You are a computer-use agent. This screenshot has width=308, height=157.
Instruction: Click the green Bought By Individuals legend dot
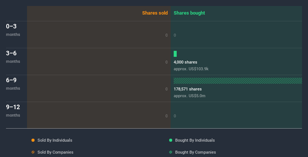[x=171, y=140]
